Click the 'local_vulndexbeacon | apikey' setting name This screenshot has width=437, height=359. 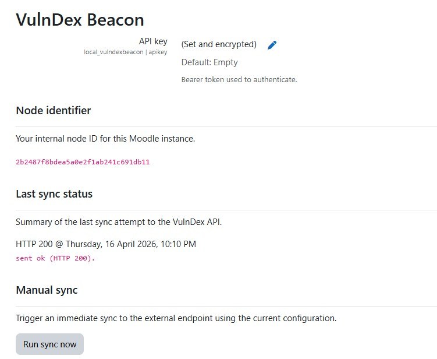coord(126,52)
